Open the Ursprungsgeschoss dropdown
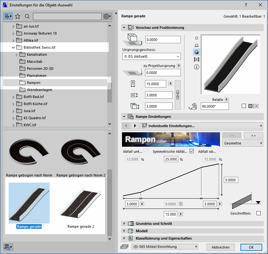This screenshot has width=268, height=254. 151,56
